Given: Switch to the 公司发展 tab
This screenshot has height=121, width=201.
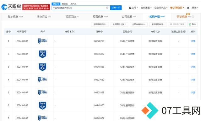Looking at the screenshot, I should tap(129, 17).
